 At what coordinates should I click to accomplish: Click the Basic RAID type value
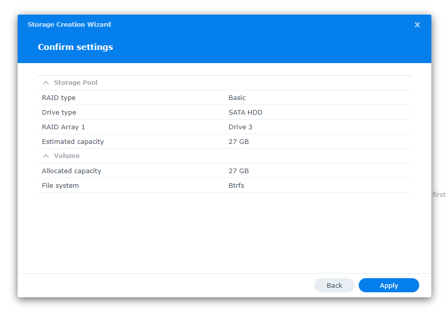[237, 97]
